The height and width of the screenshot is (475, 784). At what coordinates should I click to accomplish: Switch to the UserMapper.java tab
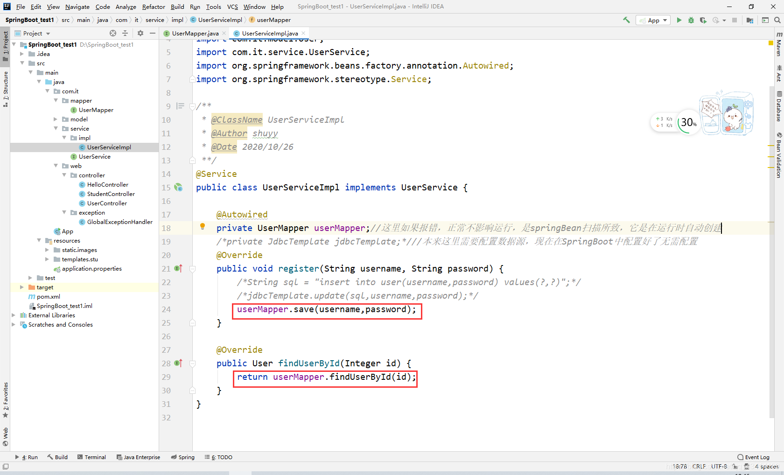tap(195, 33)
